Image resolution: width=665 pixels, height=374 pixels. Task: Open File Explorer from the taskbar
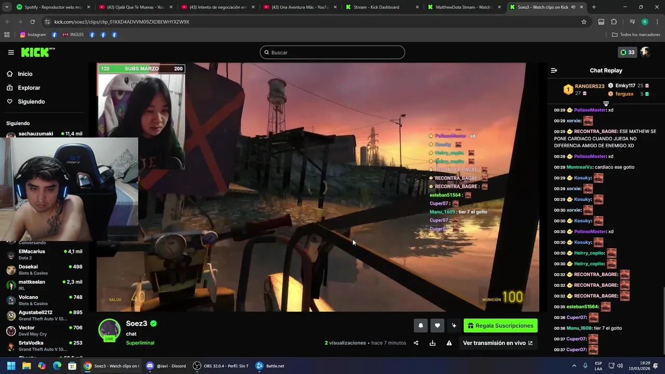tap(26, 366)
